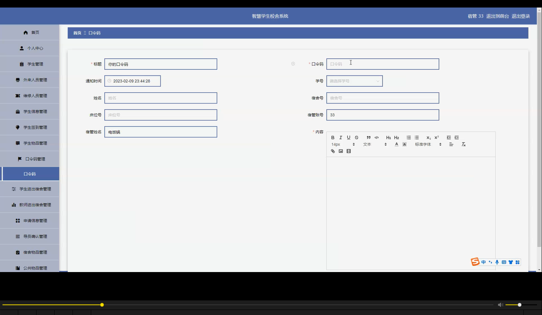Expand 教师进出宿舍管理 in the sidebar

click(30, 205)
